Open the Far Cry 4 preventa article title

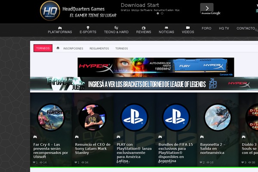coord(51,150)
